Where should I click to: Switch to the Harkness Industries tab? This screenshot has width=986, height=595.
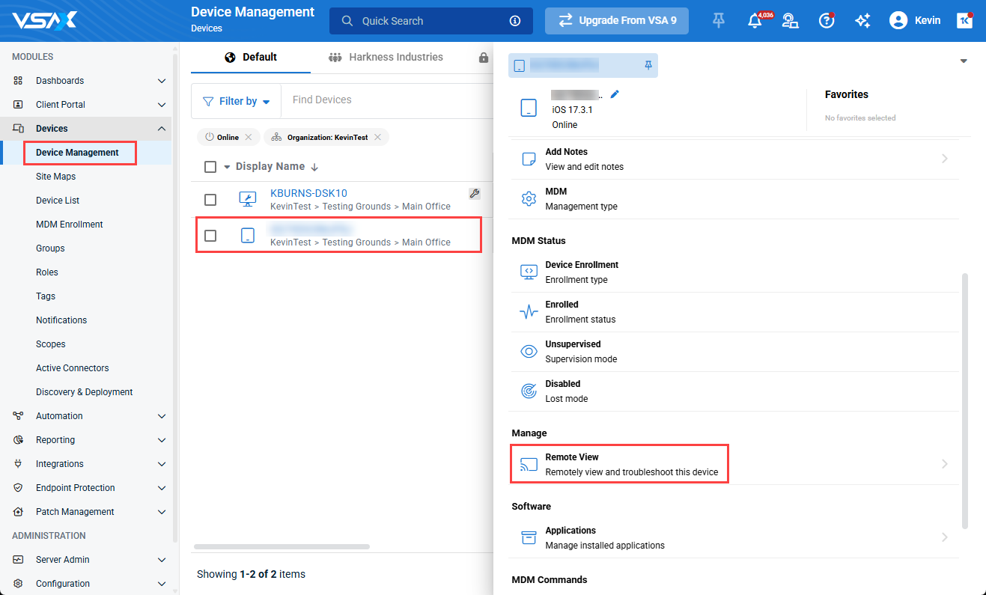coord(386,58)
